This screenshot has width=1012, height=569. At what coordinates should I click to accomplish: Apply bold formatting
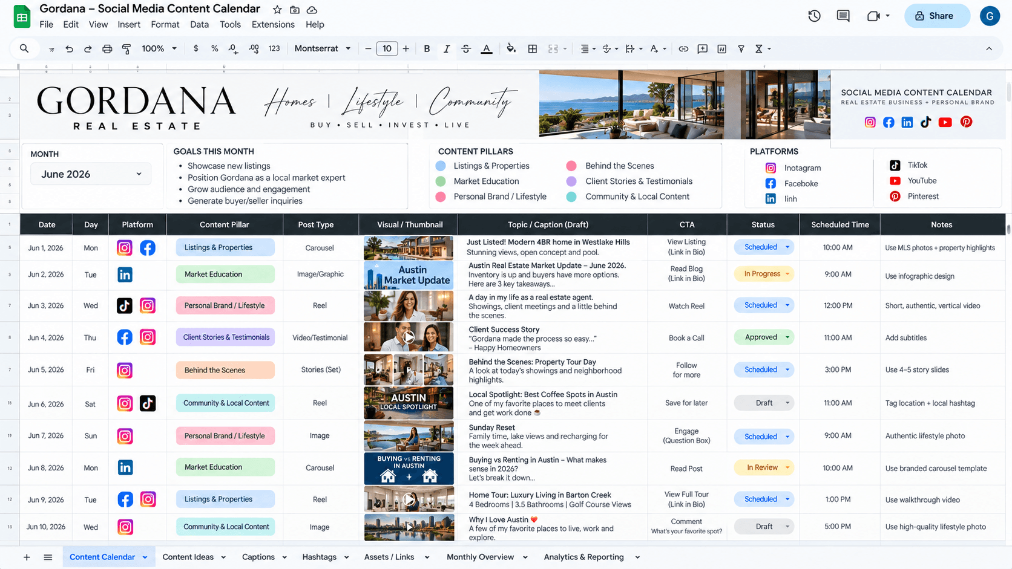[427, 49]
